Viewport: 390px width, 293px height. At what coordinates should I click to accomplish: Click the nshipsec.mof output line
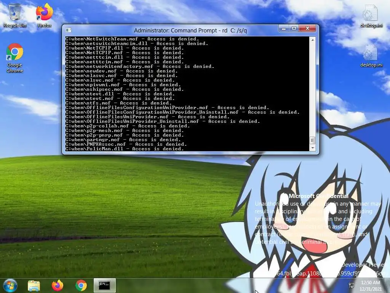pyautogui.click(x=125, y=89)
